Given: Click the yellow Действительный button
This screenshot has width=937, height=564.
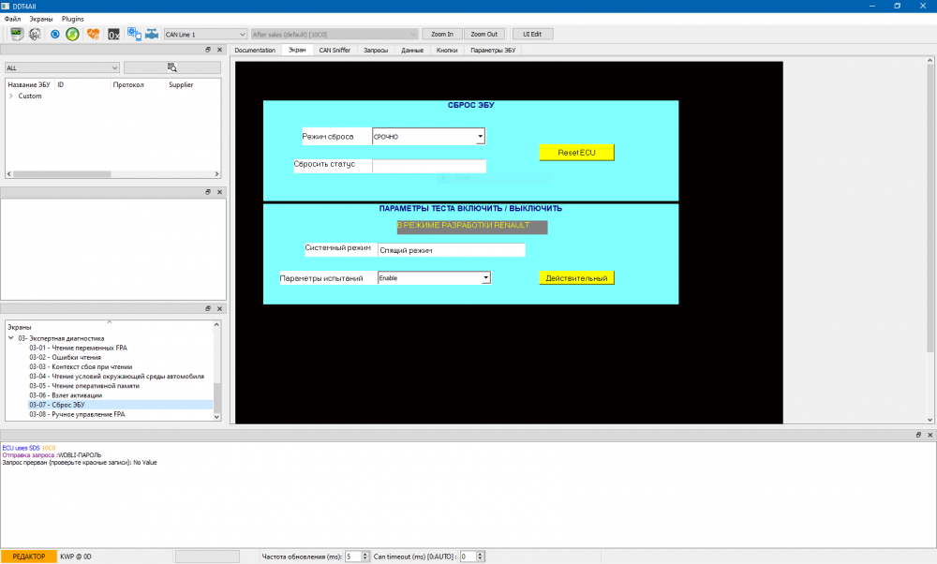Looking at the screenshot, I should click(576, 278).
